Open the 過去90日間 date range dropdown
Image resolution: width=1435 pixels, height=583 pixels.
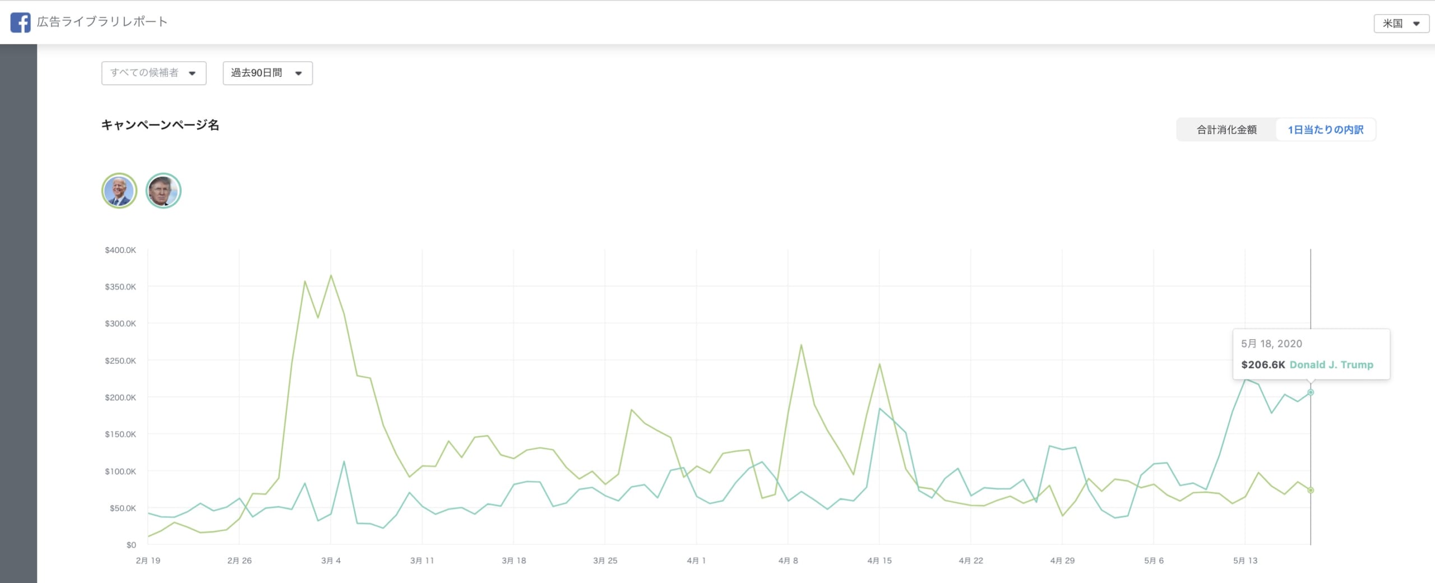[x=267, y=73]
